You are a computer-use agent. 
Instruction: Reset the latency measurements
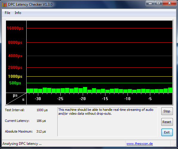point(167,122)
